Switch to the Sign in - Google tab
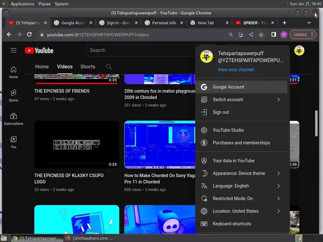323x242 pixels. [x=118, y=23]
